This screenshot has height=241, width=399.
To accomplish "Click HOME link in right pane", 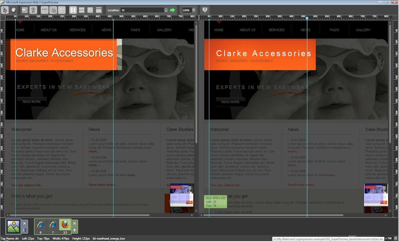I will point(219,30).
